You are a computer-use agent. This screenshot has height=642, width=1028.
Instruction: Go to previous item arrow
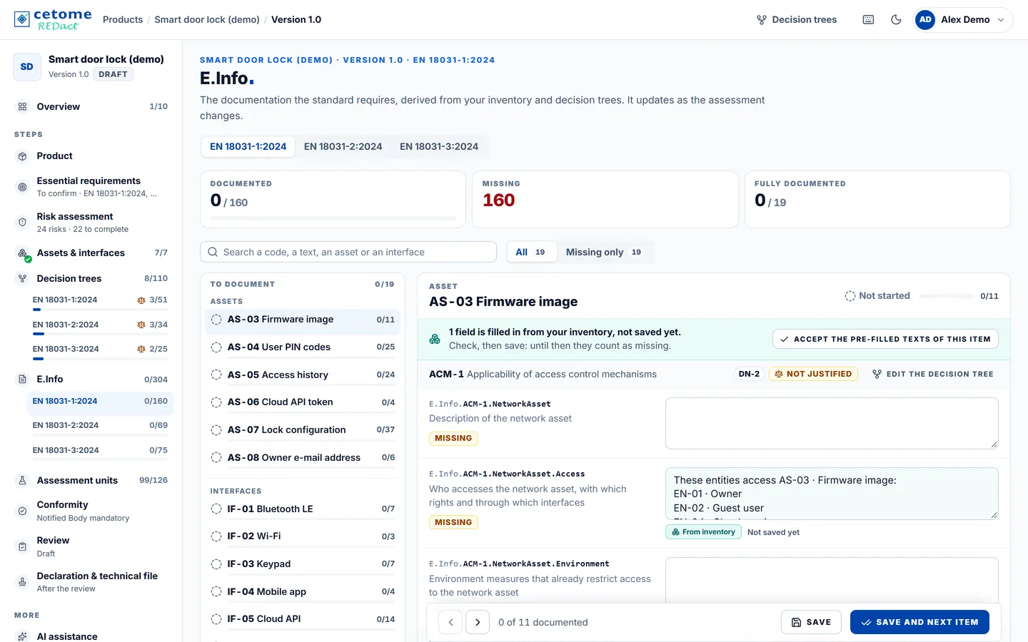pos(450,622)
